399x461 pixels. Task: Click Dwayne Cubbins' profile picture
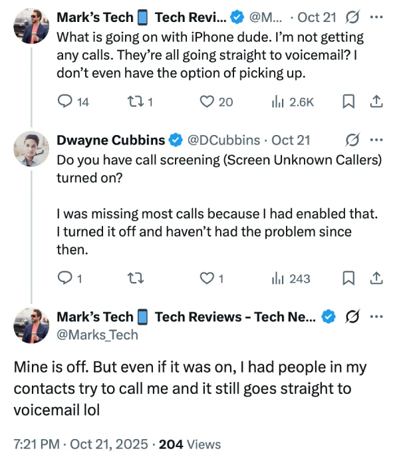pos(31,149)
